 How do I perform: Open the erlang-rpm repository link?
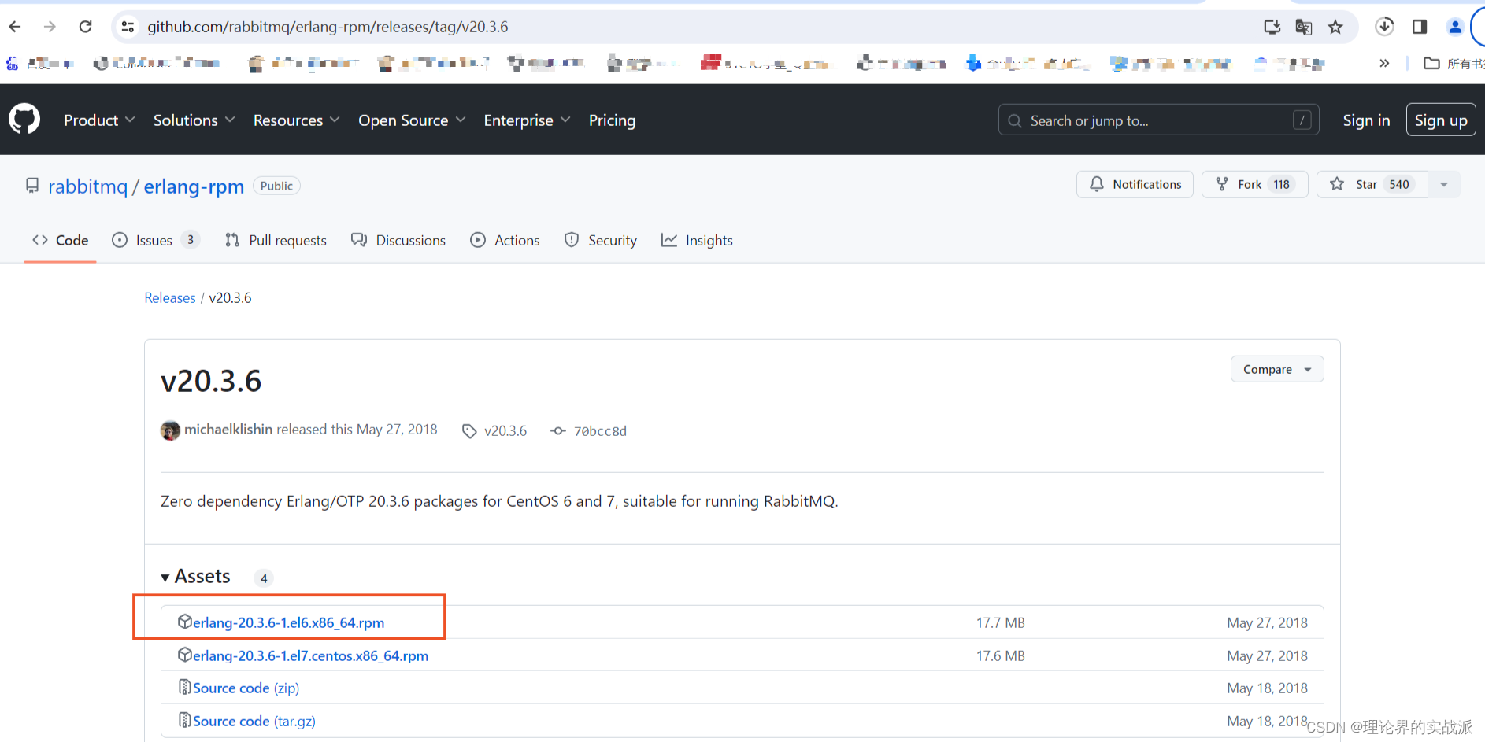(194, 186)
